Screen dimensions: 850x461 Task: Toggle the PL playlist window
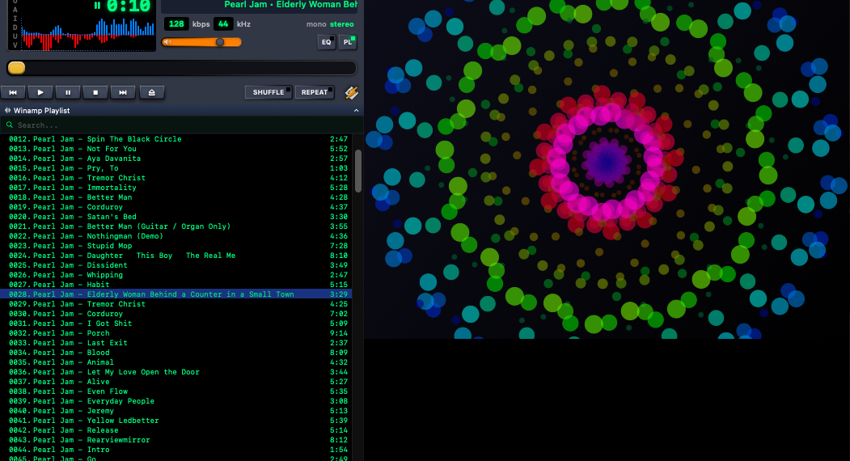pos(348,42)
